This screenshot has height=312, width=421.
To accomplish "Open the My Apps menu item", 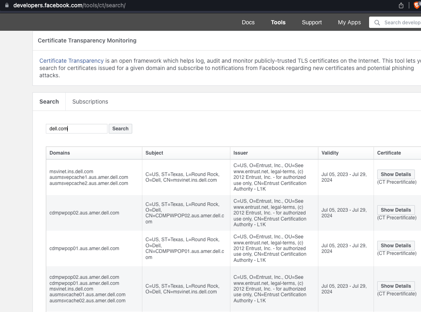I will coord(349,22).
